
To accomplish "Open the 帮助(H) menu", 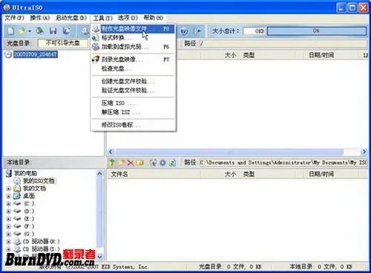I will click(154, 18).
